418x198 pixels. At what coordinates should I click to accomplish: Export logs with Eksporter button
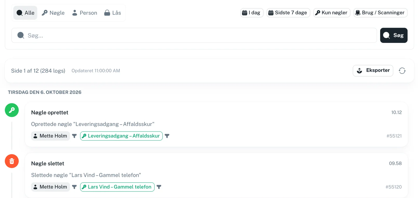click(x=373, y=71)
